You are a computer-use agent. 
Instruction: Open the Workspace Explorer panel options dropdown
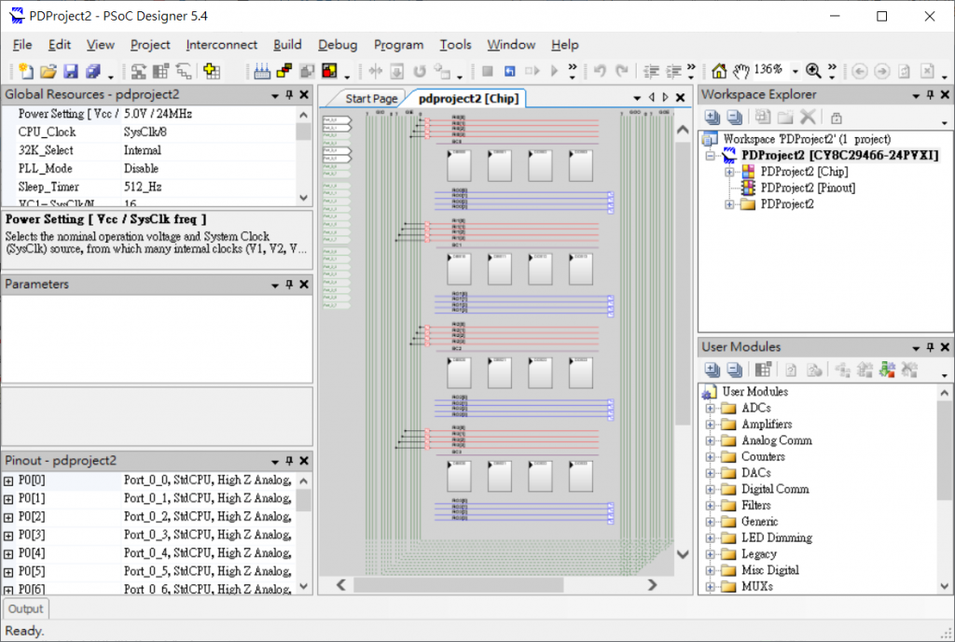point(916,95)
